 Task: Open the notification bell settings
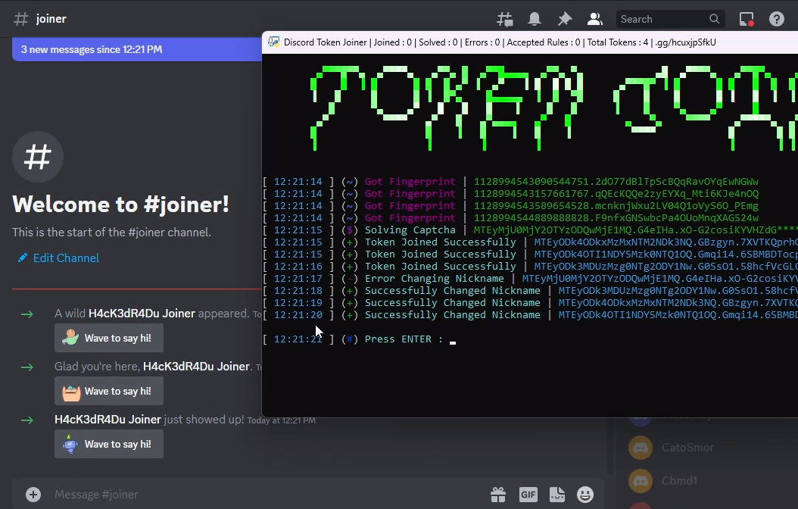pos(535,18)
